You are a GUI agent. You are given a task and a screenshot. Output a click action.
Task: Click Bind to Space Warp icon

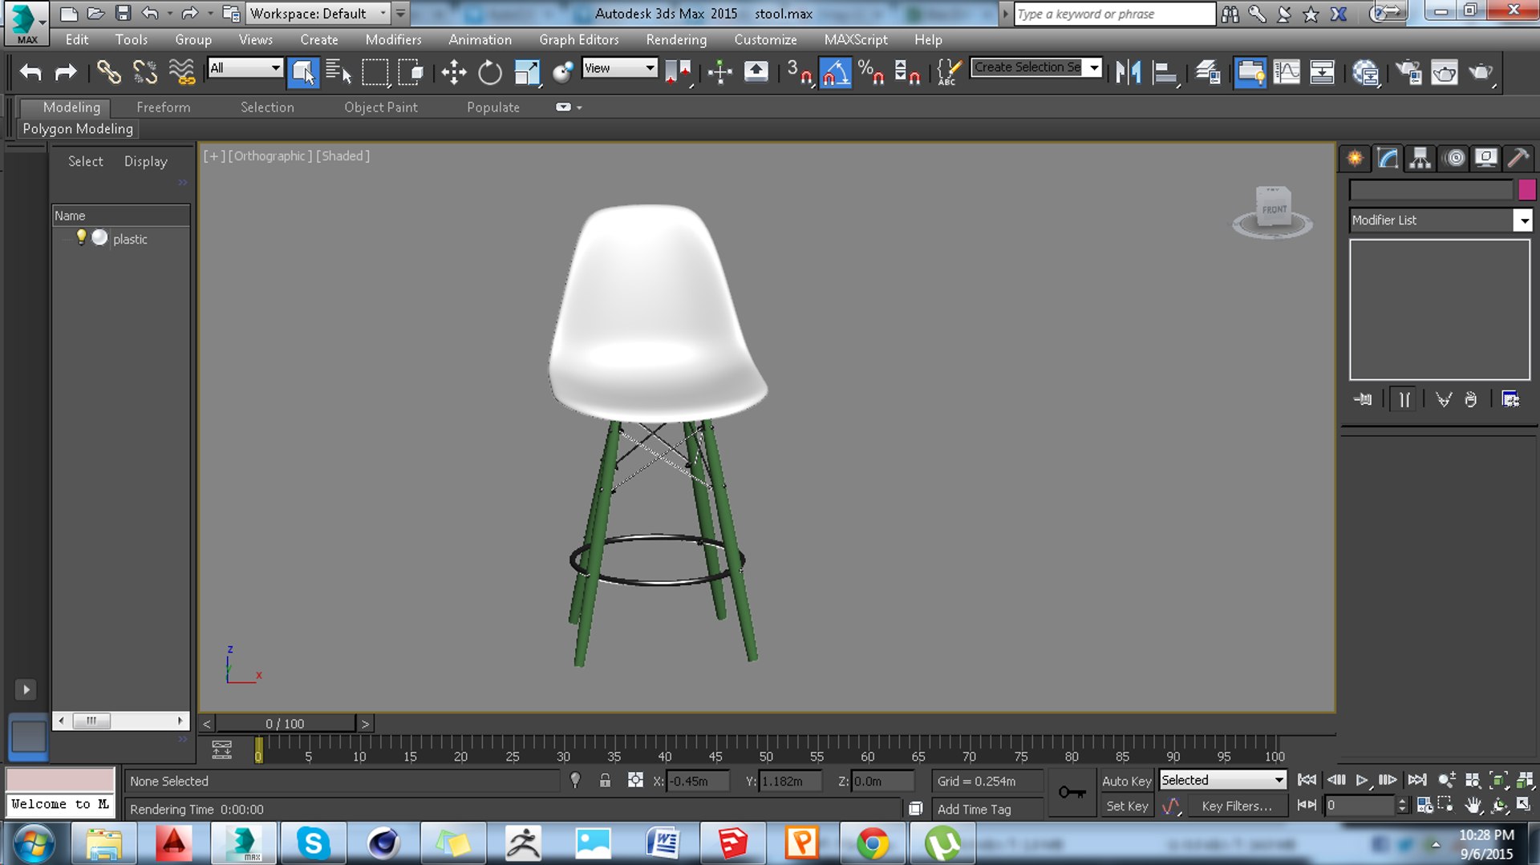[x=182, y=72]
